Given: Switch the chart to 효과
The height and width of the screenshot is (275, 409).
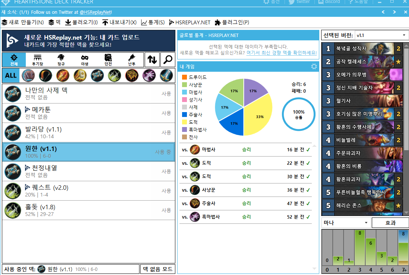Looking at the screenshot, I should point(390,223).
